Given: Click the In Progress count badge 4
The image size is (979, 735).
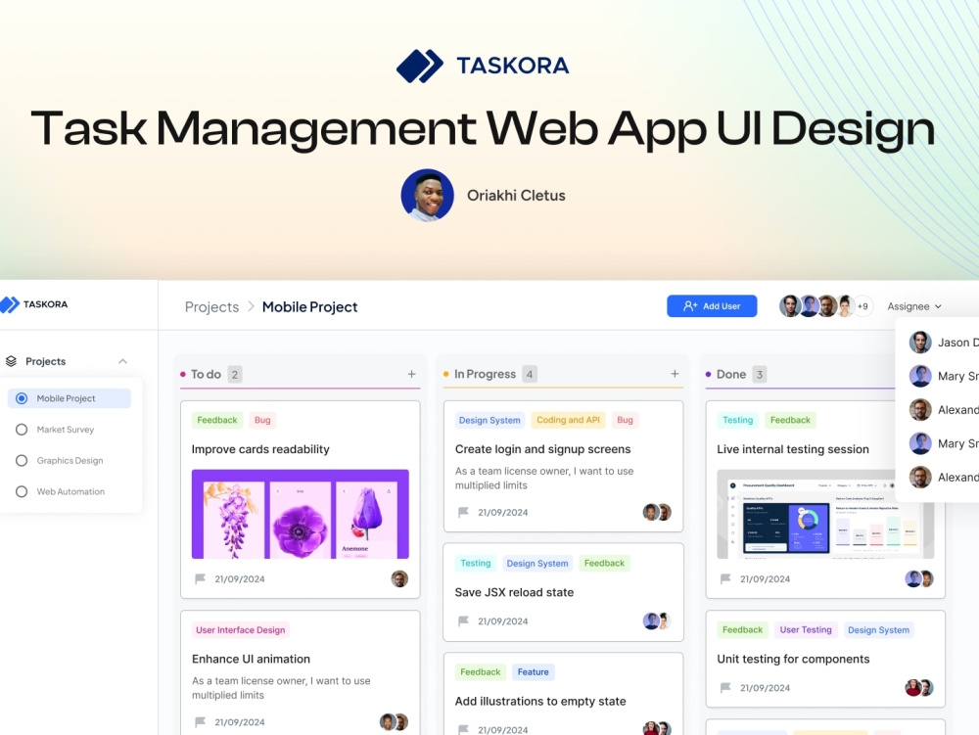Looking at the screenshot, I should click(x=530, y=375).
